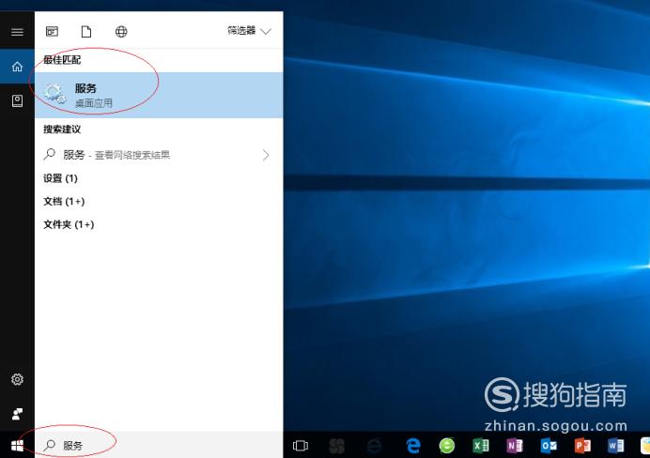
Task: Launch the green 360 browser taskbar icon
Action: click(x=447, y=446)
